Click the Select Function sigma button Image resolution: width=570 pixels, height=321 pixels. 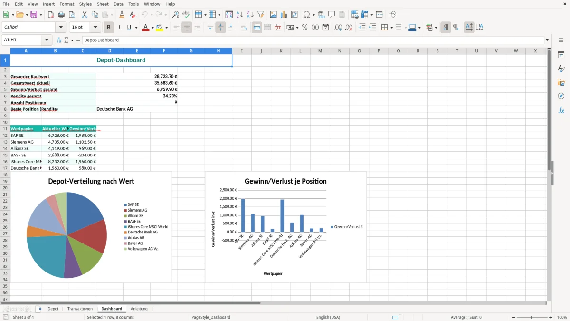pos(66,40)
